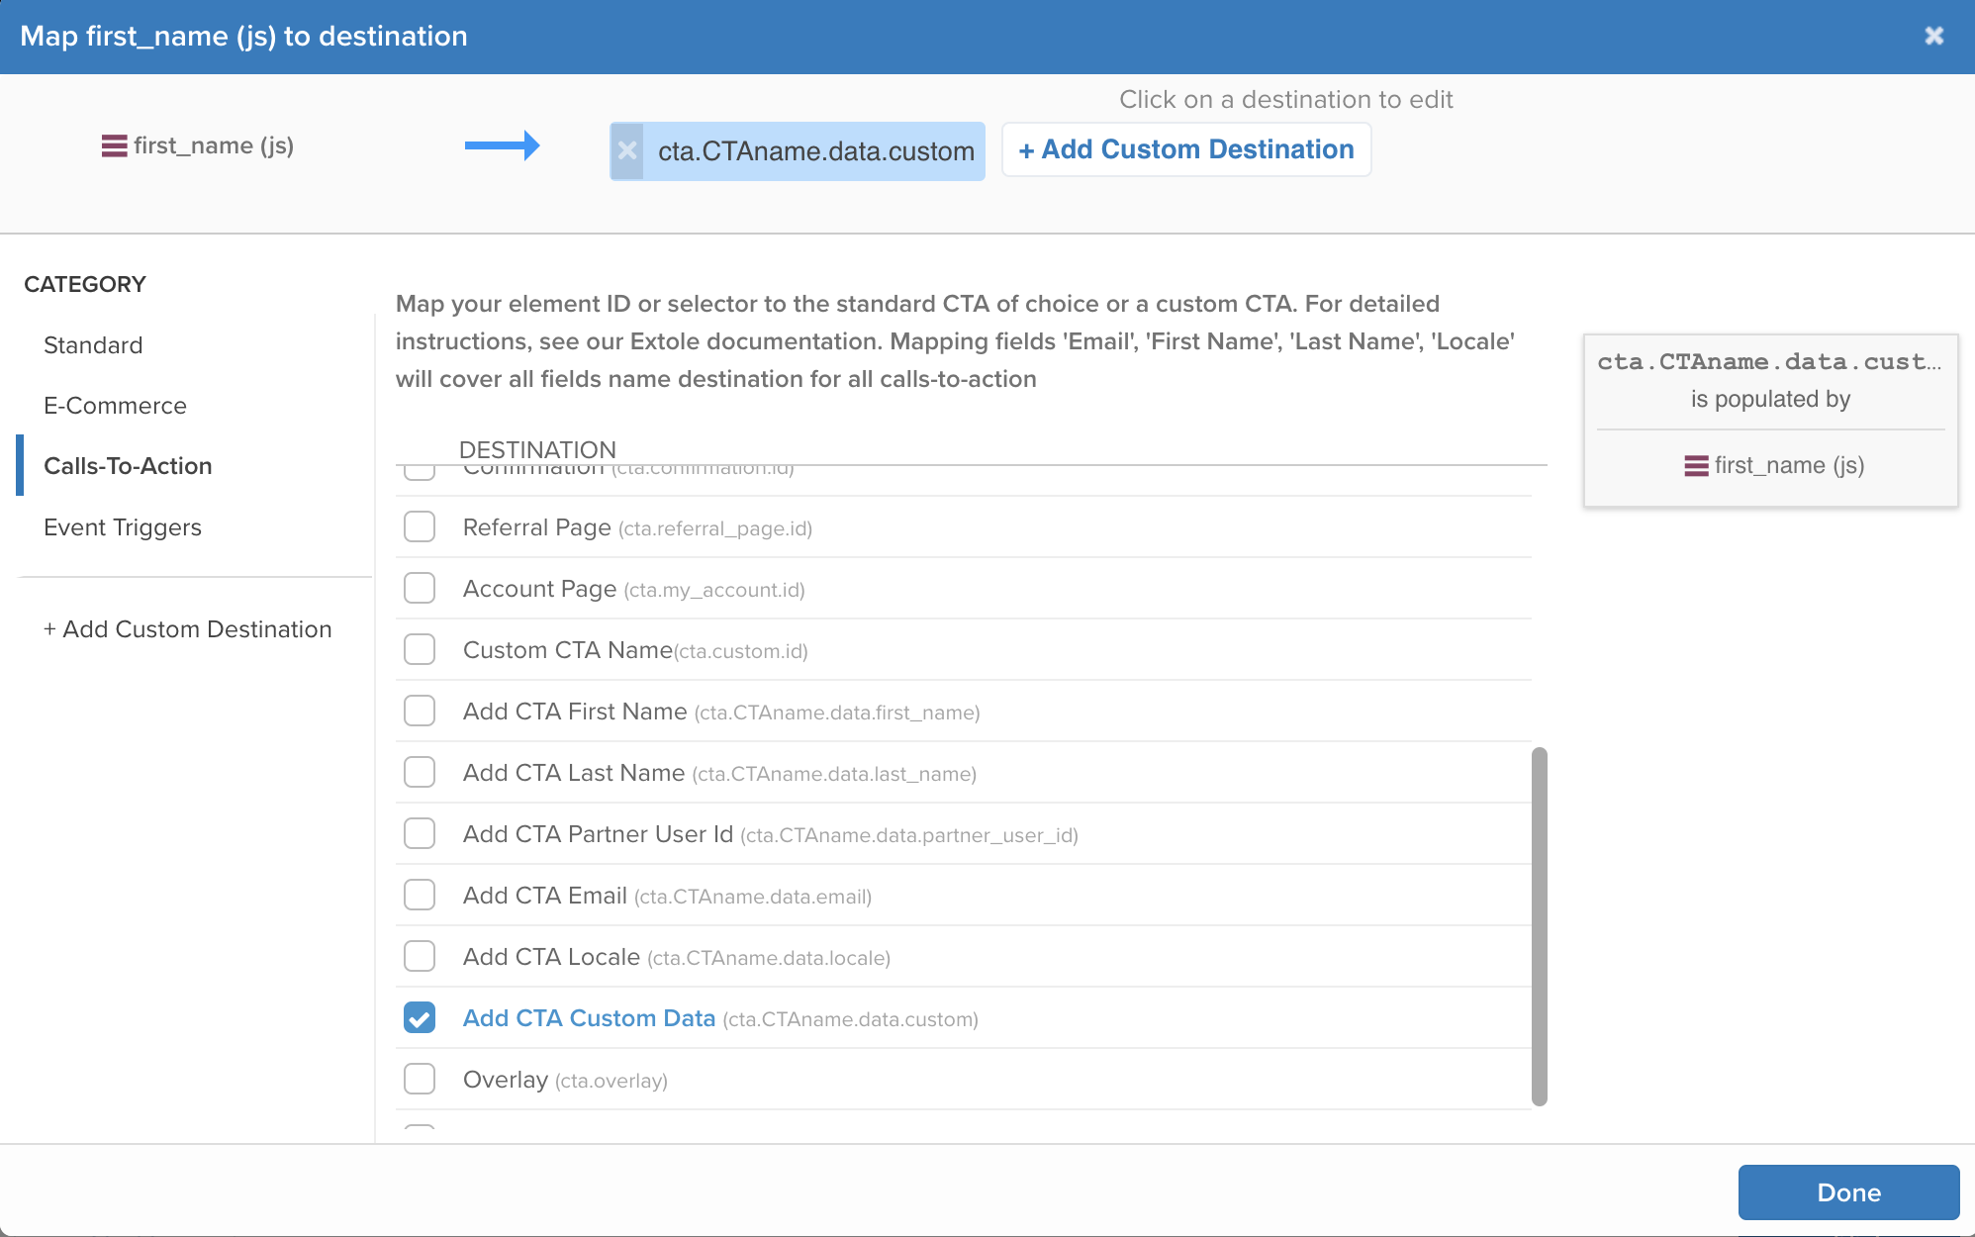Screen dimensions: 1975x1237
Task: Click the top + Add Custom Destination button
Action: [x=1186, y=149]
